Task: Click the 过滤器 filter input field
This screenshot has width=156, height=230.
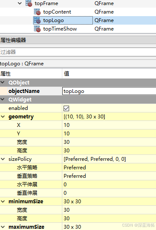Action: tap(78, 52)
